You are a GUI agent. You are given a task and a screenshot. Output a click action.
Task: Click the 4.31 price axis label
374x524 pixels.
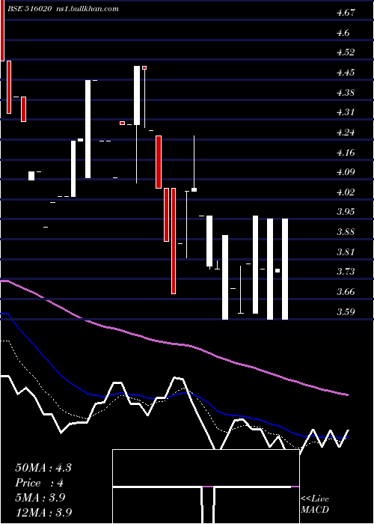(x=346, y=112)
